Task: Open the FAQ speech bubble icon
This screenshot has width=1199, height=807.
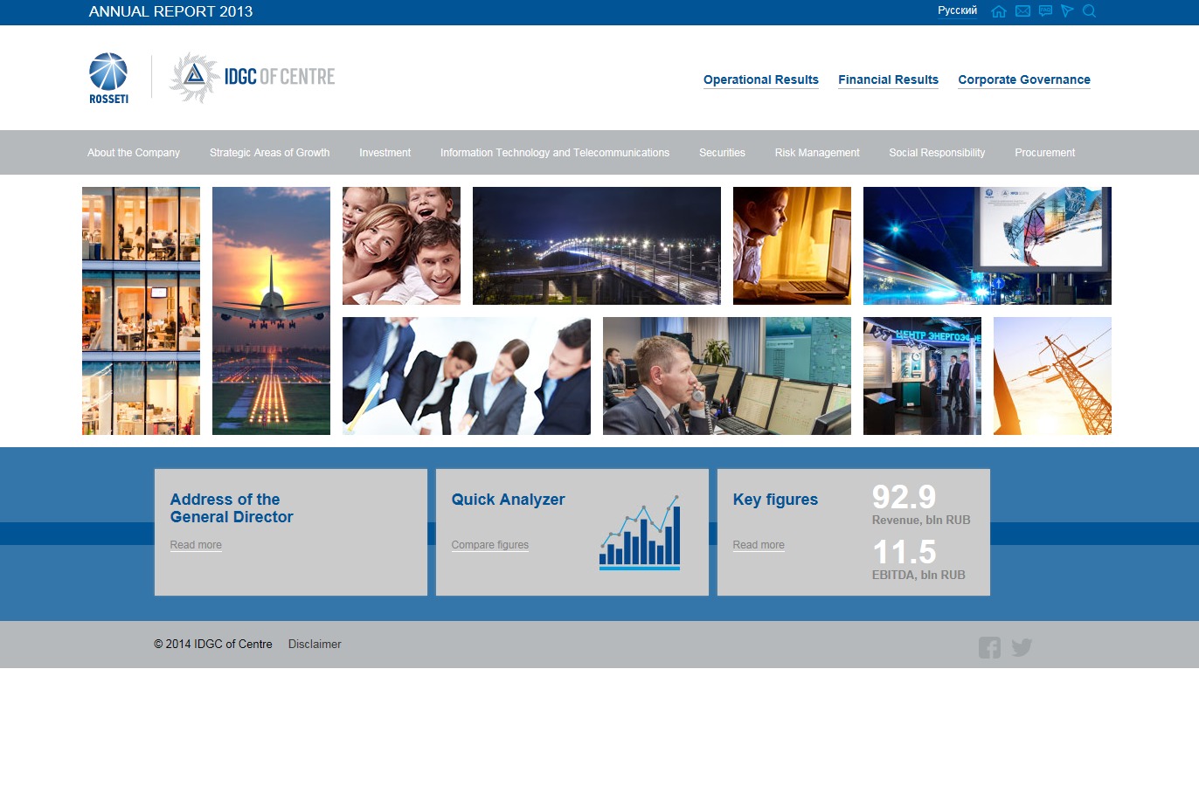Action: tap(1045, 11)
